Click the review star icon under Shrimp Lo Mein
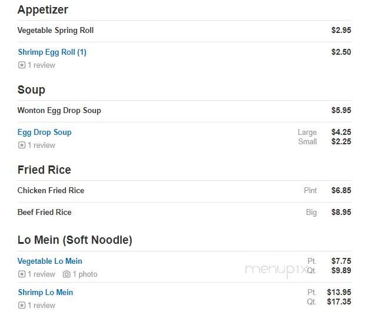Viewport: 382px width, 318px height. [22, 305]
